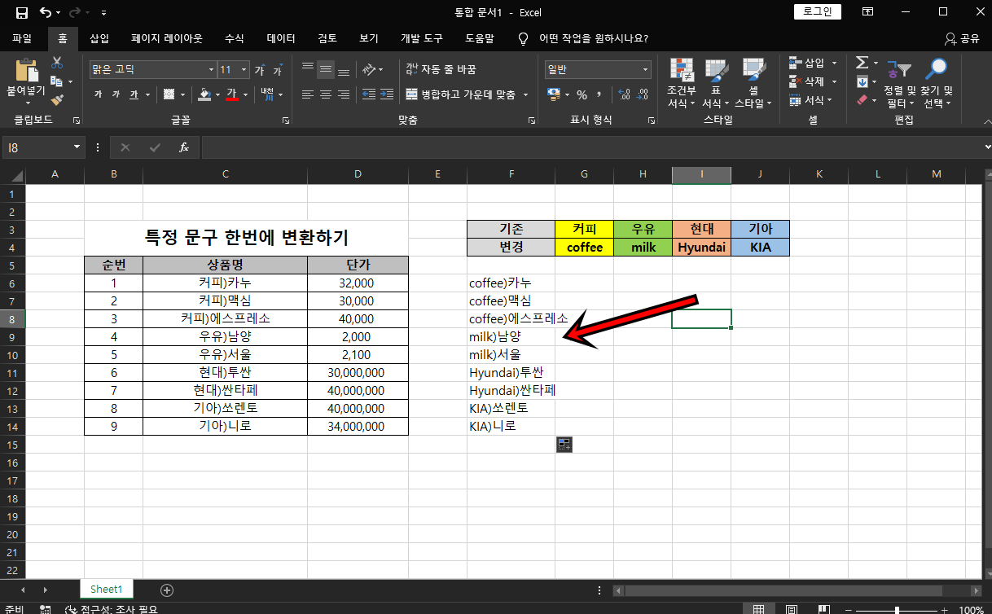This screenshot has width=992, height=614.
Task: Align text right
Action: [343, 94]
